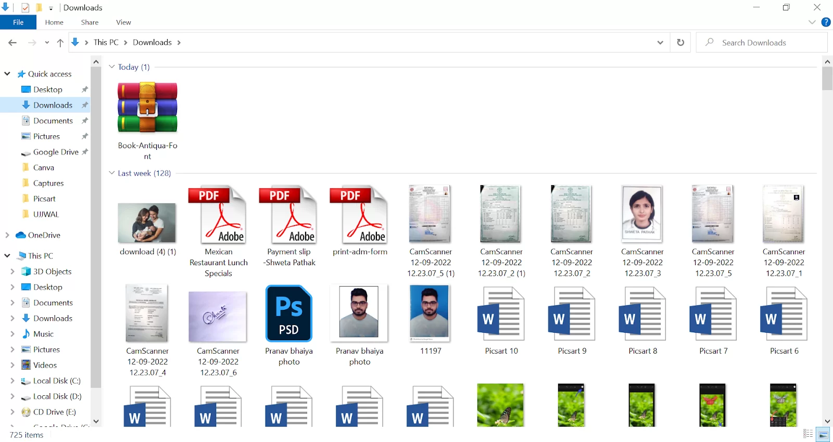This screenshot has height=442, width=833.
Task: Expand Local Disk (D:) tree node
Action: (12, 396)
